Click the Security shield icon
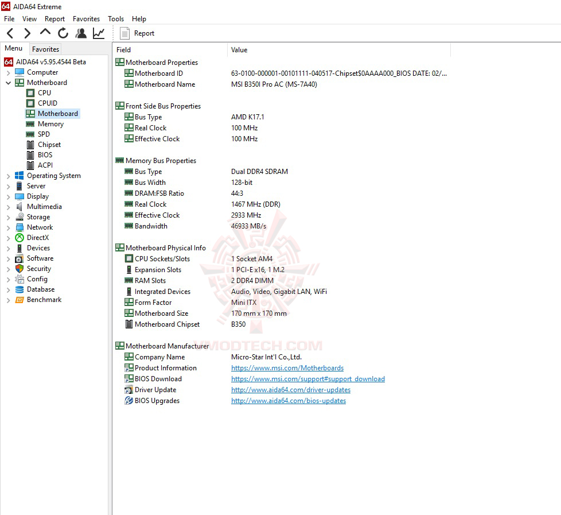 pos(20,269)
